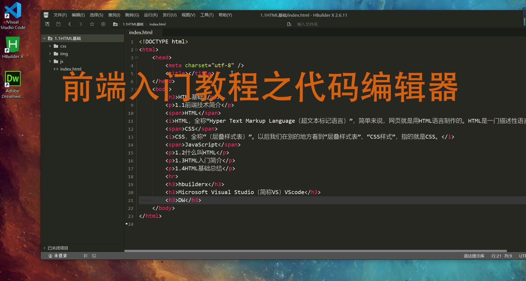Open the 跳转(G) menu
Screen dimensions: 526x281
click(132, 15)
